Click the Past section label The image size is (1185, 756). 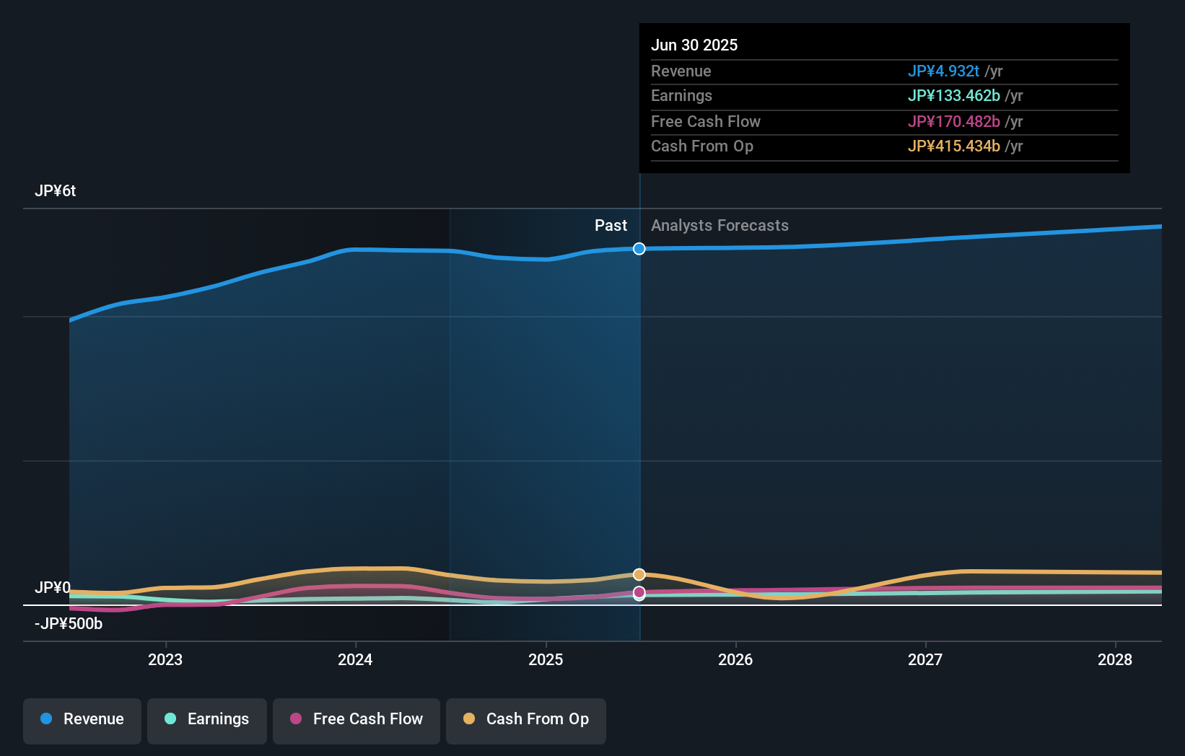(x=611, y=226)
